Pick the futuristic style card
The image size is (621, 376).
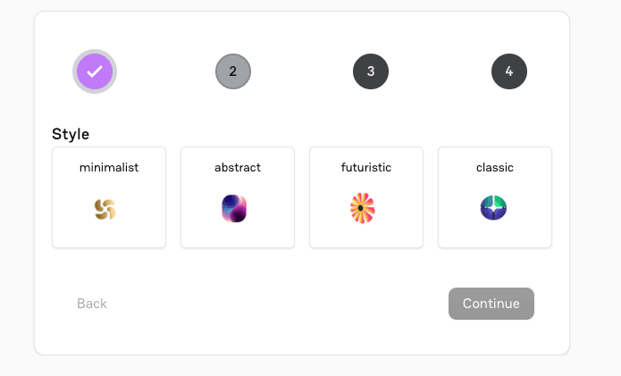point(366,230)
